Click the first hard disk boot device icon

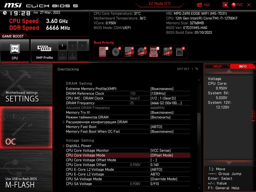pos(103,52)
